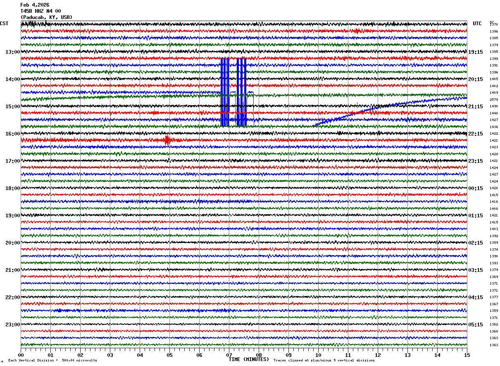Click the TIME (MINUTES) axis title

[249, 359]
